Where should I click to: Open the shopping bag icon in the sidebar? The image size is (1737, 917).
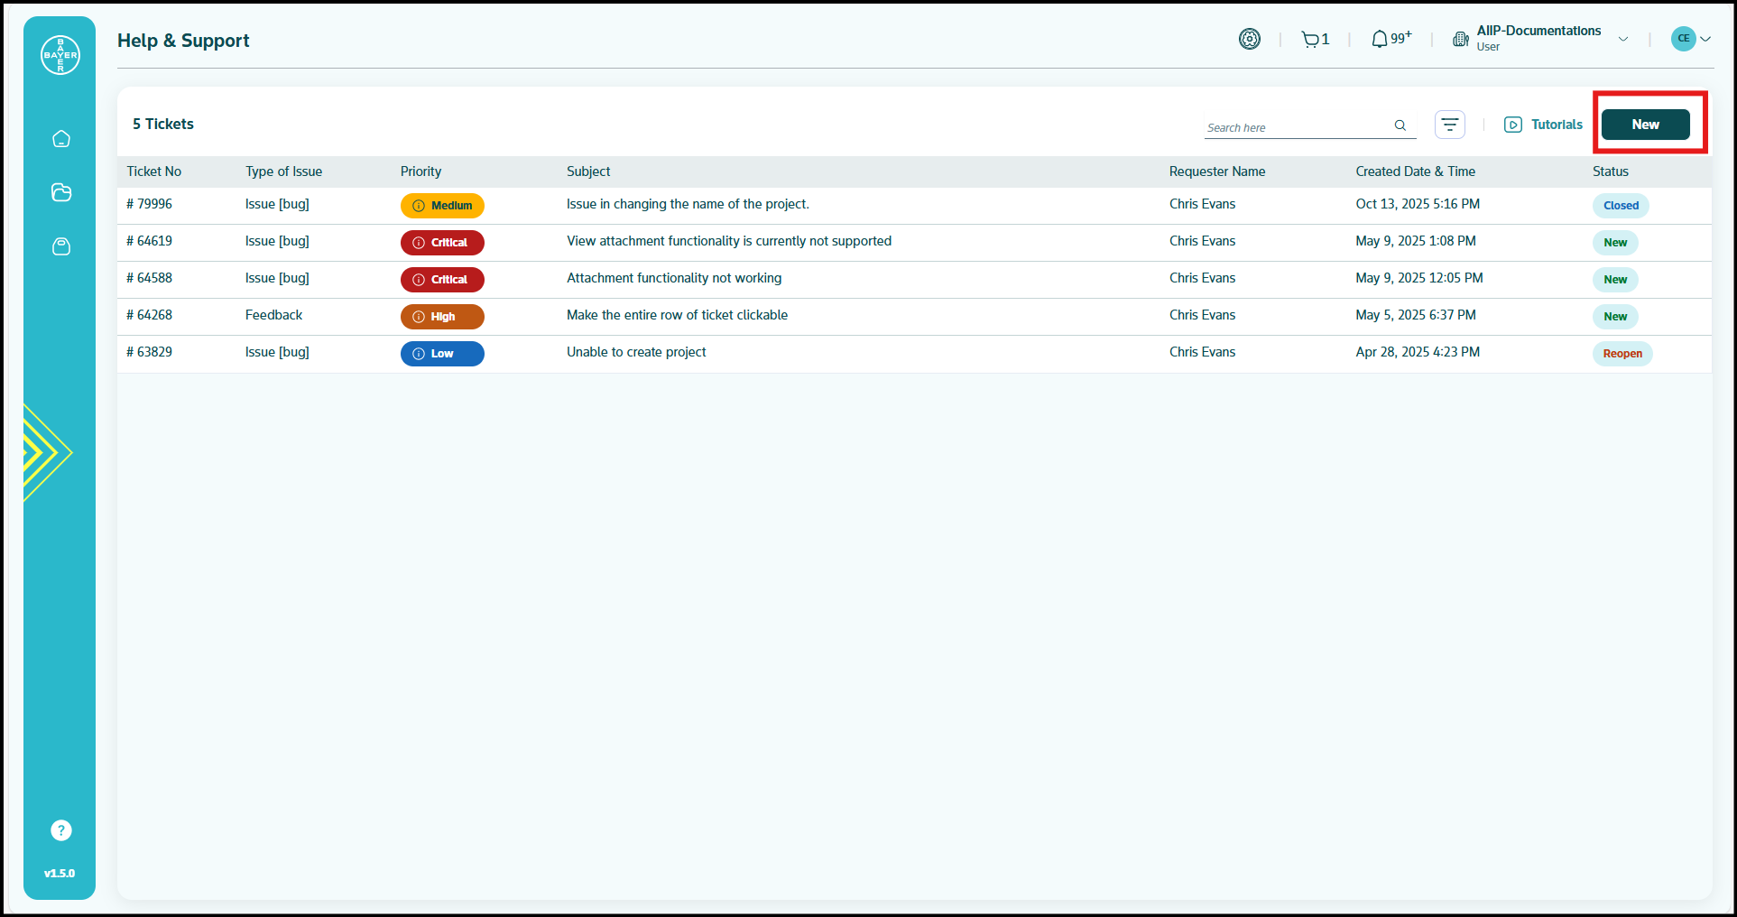coord(60,246)
